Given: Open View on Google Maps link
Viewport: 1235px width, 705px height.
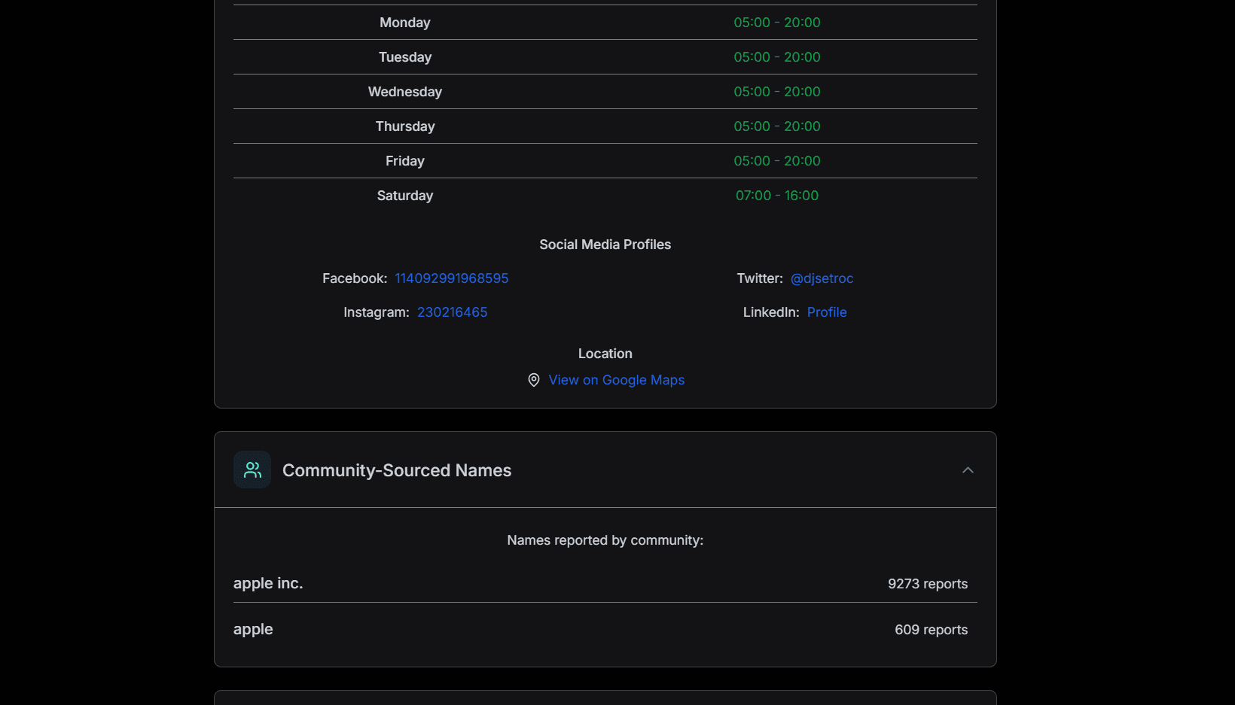Looking at the screenshot, I should 617,380.
